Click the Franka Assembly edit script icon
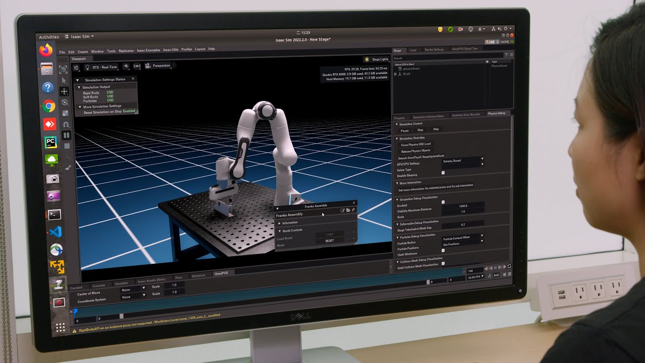Viewport: 645px width, 363px height. 343,210
